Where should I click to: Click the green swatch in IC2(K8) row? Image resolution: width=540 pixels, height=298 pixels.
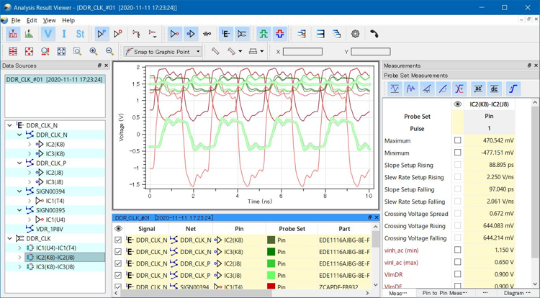(271, 240)
